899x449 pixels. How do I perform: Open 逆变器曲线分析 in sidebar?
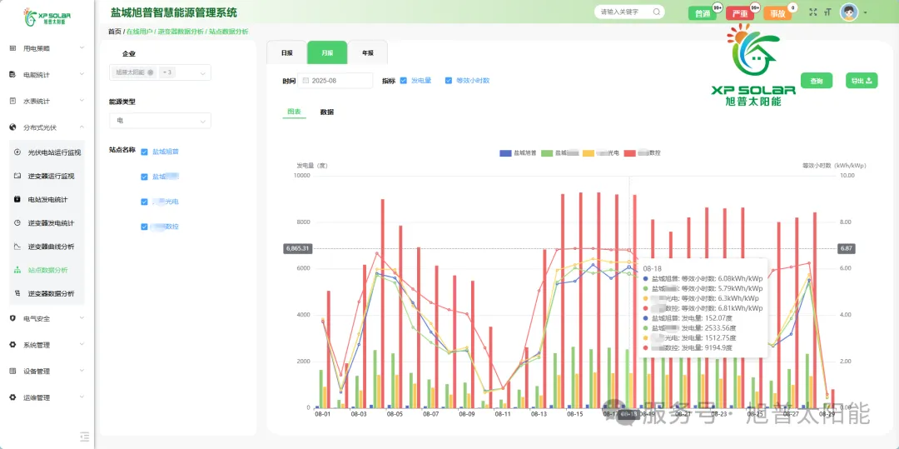pyautogui.click(x=51, y=247)
